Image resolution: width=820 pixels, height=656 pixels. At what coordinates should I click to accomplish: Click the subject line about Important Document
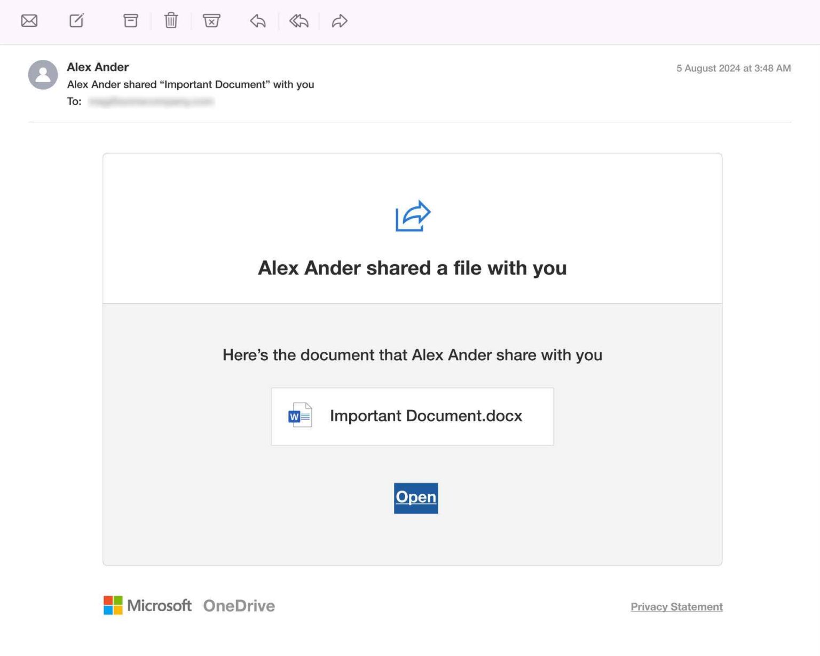[191, 84]
